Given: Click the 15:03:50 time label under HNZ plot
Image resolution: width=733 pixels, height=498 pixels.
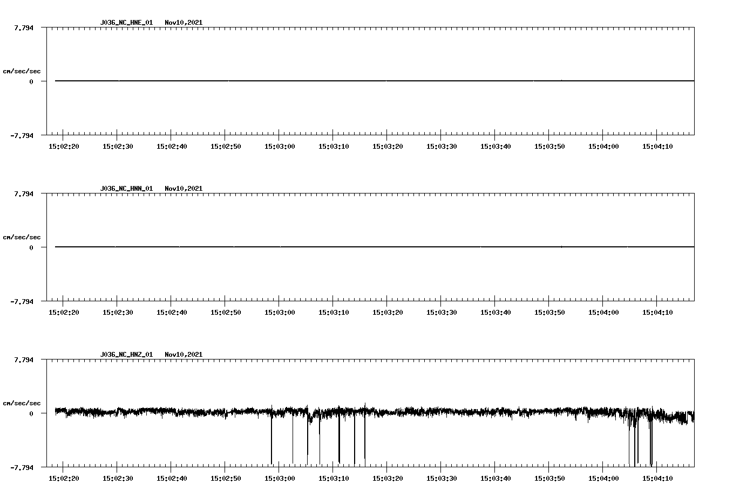Looking at the screenshot, I should [549, 479].
